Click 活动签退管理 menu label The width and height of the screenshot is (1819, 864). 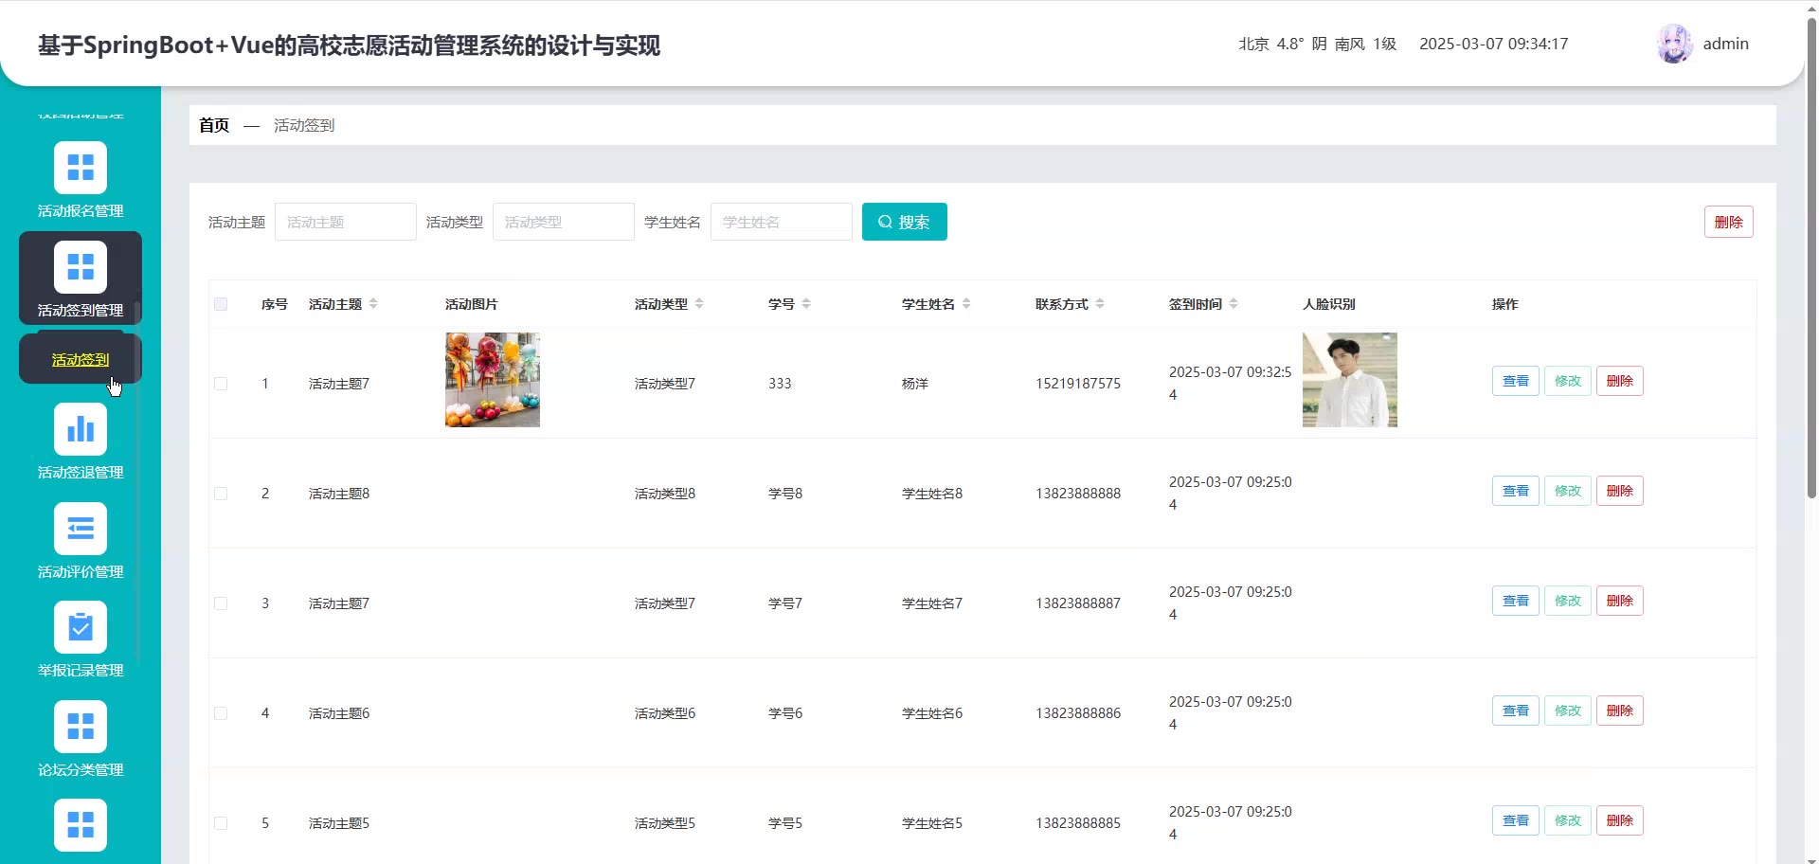coord(81,472)
